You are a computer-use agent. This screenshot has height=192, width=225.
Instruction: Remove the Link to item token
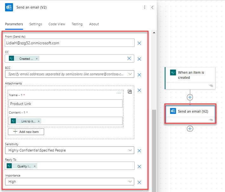coord(39,121)
